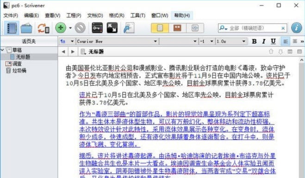The height and width of the screenshot is (178, 305).
Task: Switch to outliner view mode
Action: click(x=195, y=28)
